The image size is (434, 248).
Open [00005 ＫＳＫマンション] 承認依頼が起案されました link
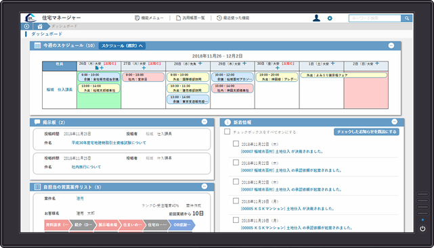click(x=297, y=228)
